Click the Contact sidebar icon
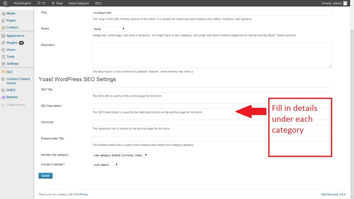The height and width of the screenshot is (199, 354). click(x=3, y=28)
